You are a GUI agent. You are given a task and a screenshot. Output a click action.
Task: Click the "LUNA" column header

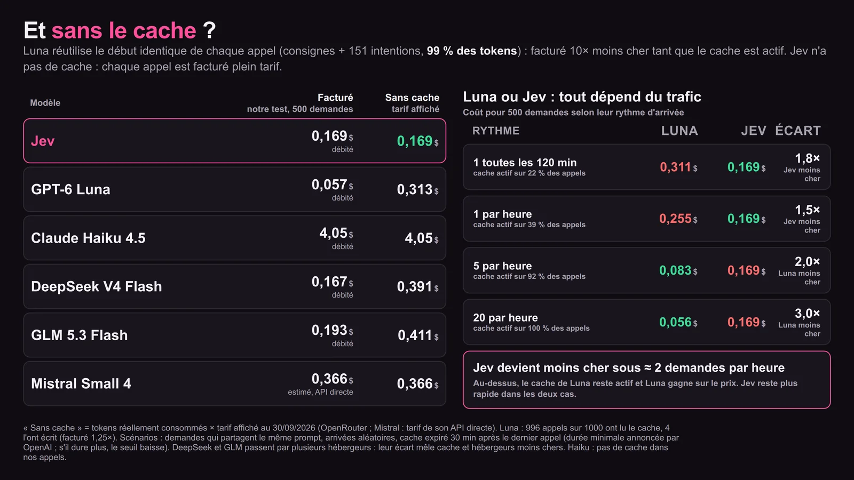679,131
